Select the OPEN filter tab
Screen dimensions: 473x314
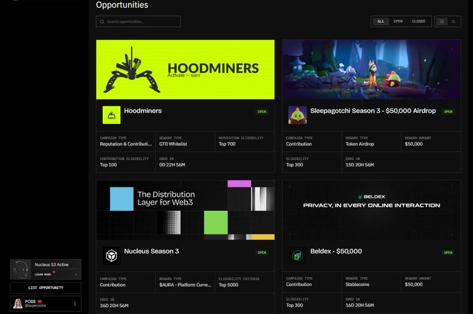tap(398, 22)
